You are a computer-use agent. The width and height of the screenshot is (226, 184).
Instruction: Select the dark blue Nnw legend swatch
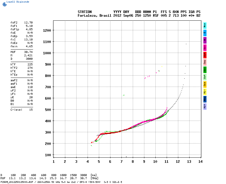point(205,99)
